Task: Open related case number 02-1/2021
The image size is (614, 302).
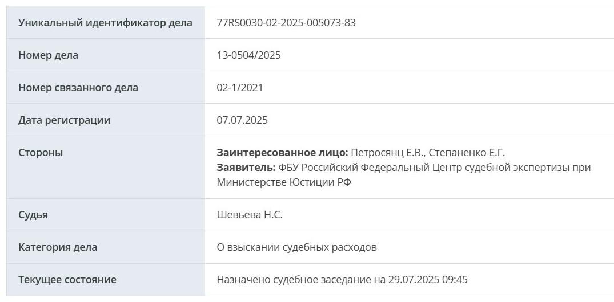Action: [240, 88]
